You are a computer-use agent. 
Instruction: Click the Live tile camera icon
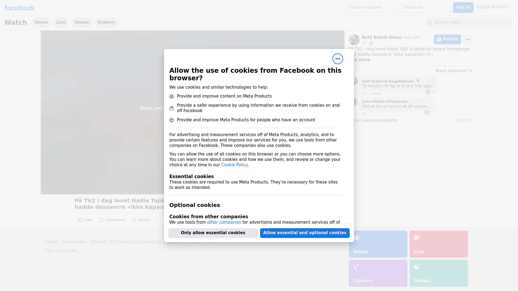pos(417,238)
